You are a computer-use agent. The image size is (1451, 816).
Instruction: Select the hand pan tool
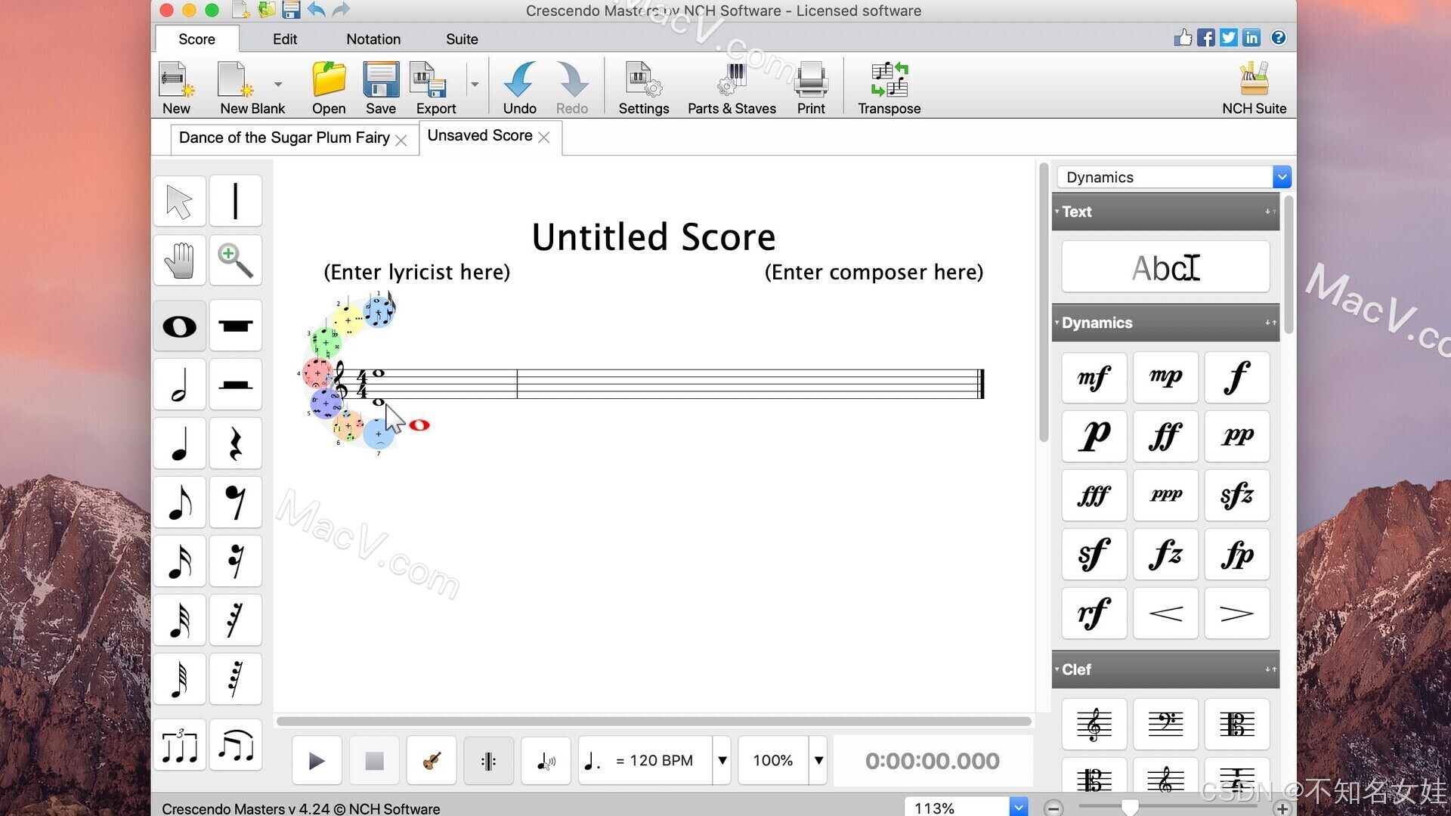(x=179, y=261)
